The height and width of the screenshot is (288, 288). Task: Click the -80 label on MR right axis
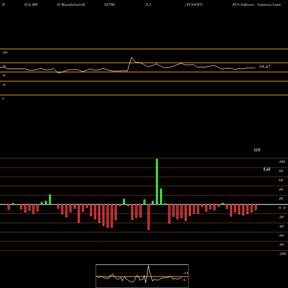coord(281,245)
